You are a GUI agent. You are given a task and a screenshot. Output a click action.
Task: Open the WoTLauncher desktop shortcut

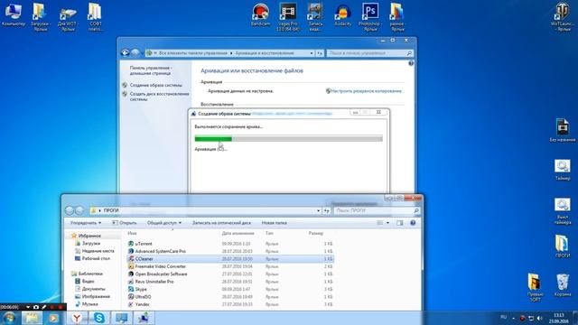[563, 16]
